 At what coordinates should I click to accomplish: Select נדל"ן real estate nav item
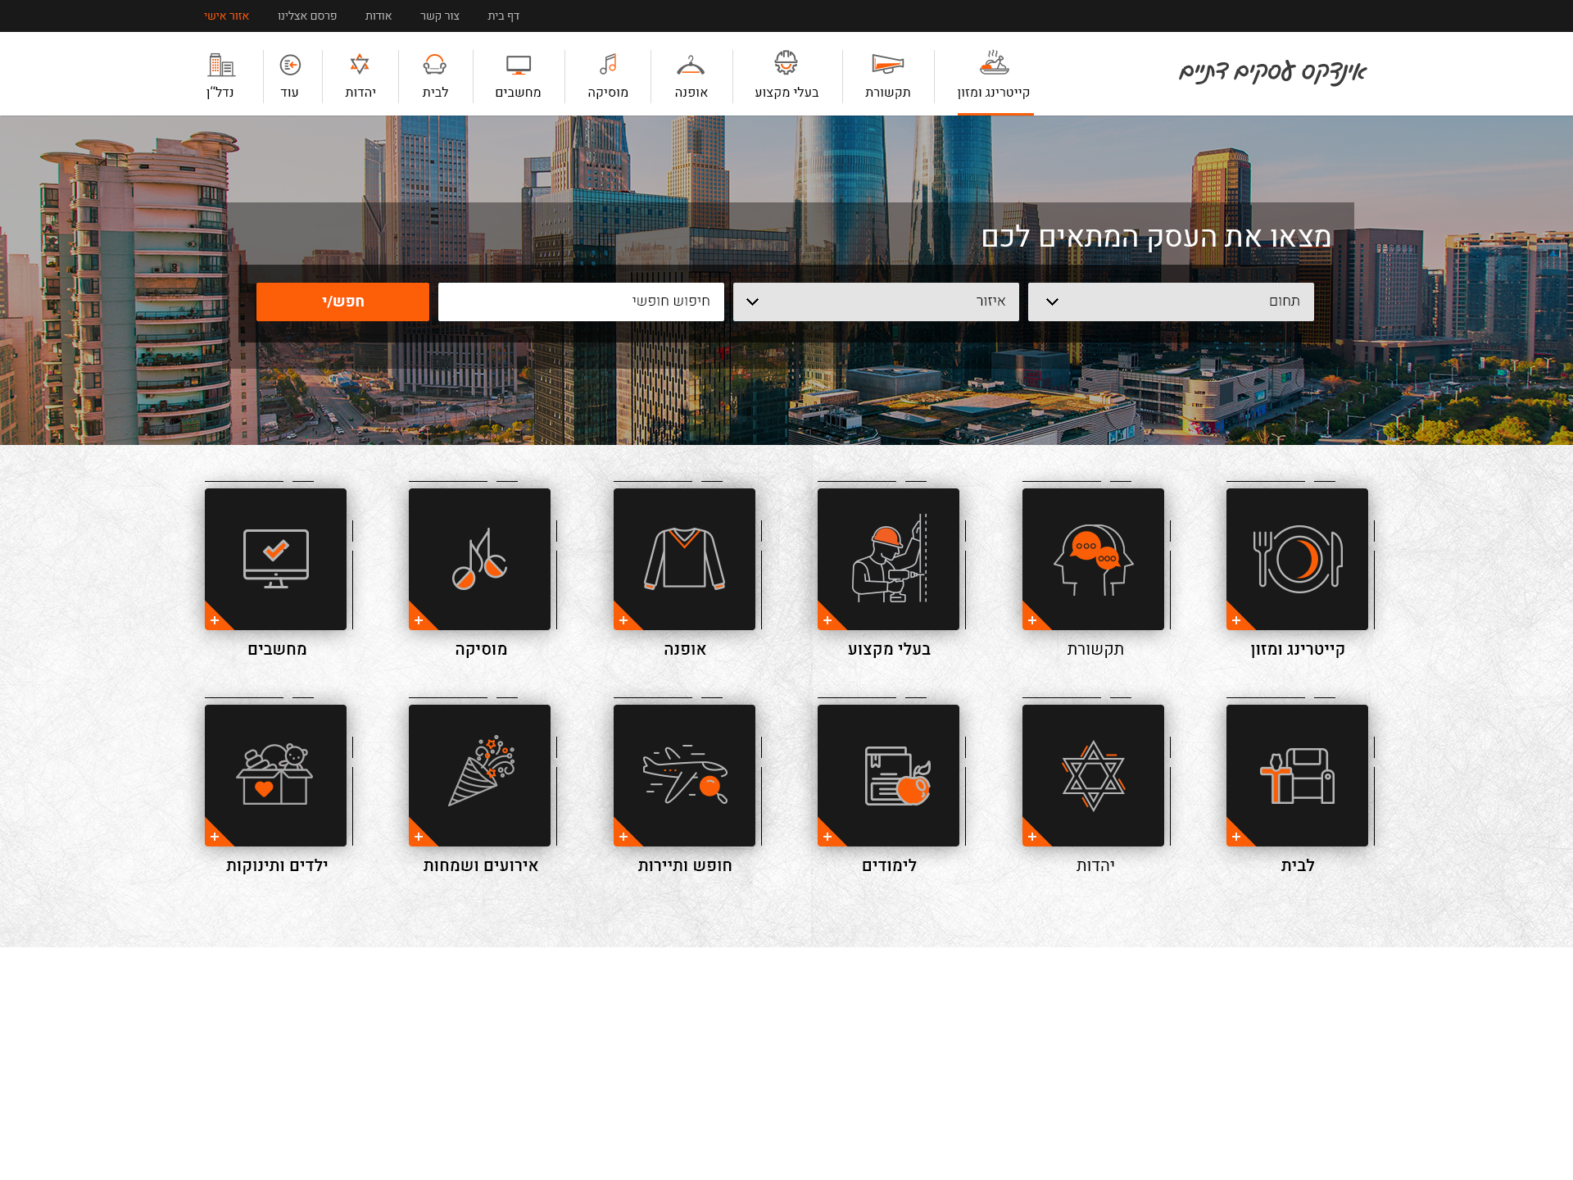(220, 75)
